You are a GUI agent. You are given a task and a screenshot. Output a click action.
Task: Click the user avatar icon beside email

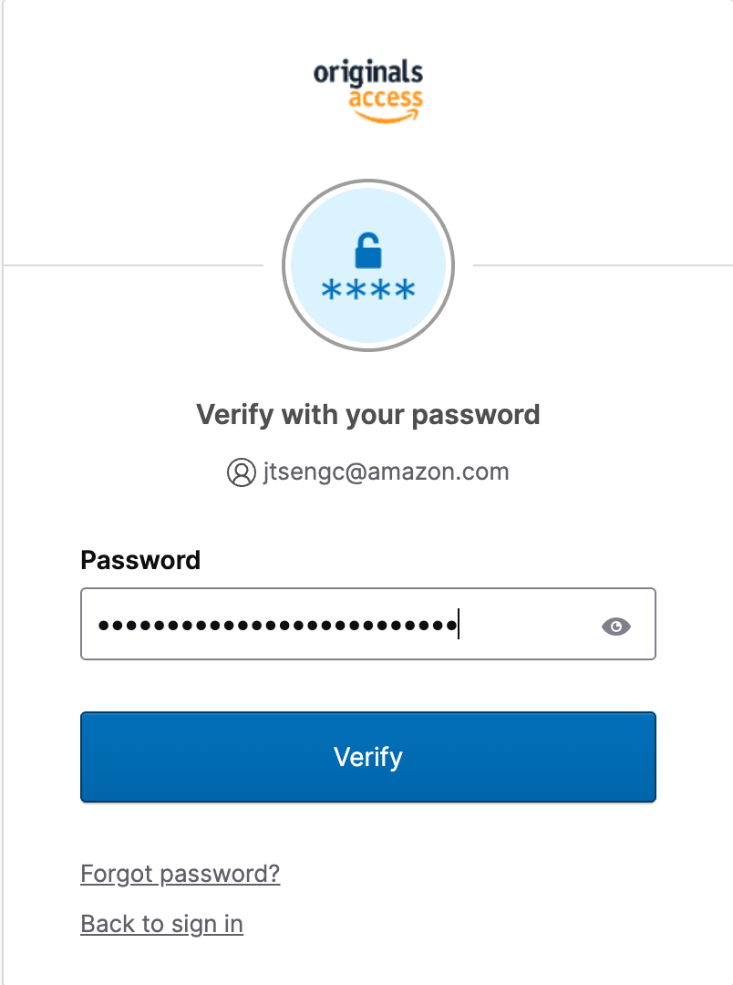click(242, 472)
